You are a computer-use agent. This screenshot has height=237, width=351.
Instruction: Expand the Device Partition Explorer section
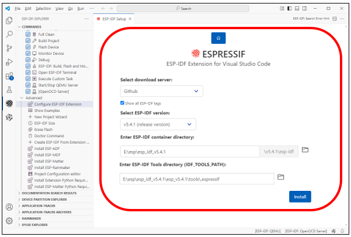(44, 200)
